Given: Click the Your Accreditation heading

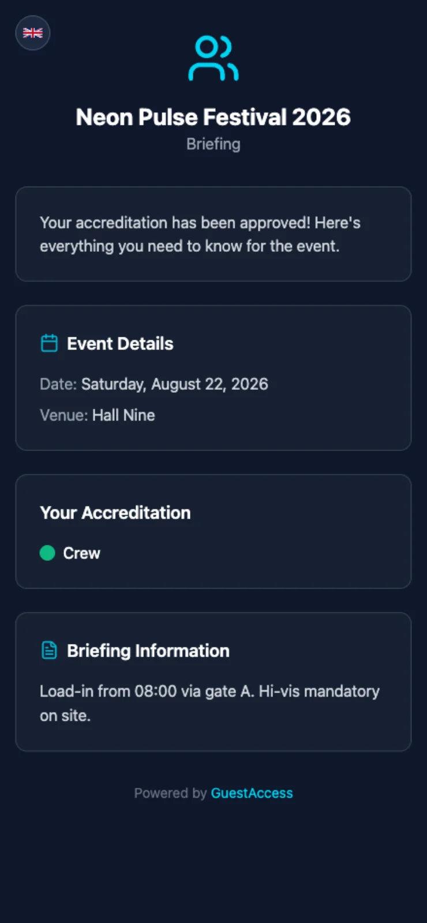Looking at the screenshot, I should (115, 513).
